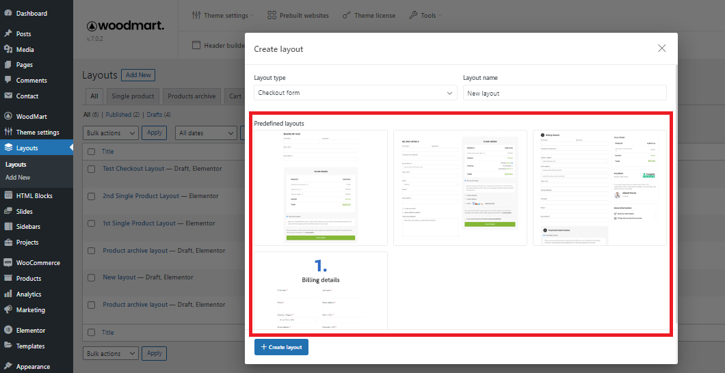Open the 2nd Single Product Layout link
The image size is (725, 373).
[141, 196]
